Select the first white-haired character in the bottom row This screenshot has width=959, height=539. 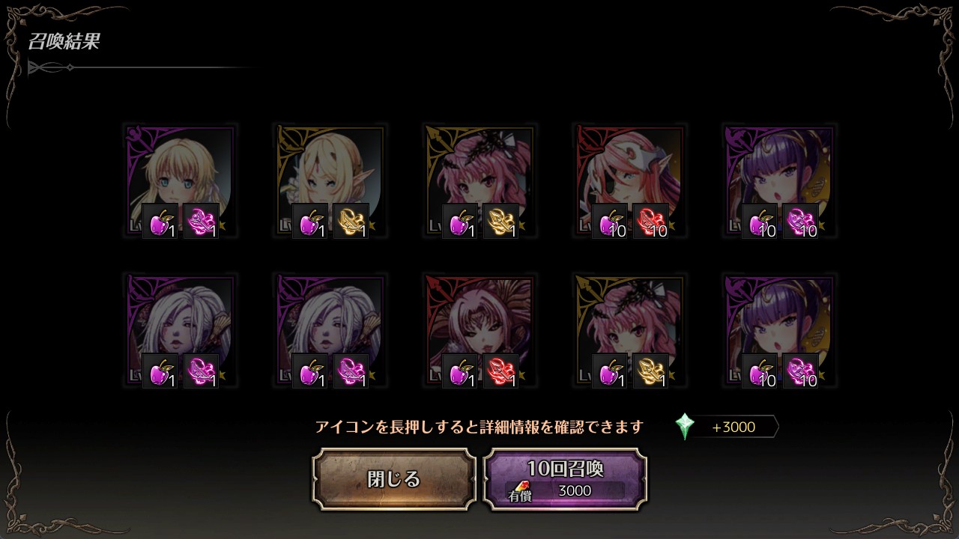(x=180, y=331)
